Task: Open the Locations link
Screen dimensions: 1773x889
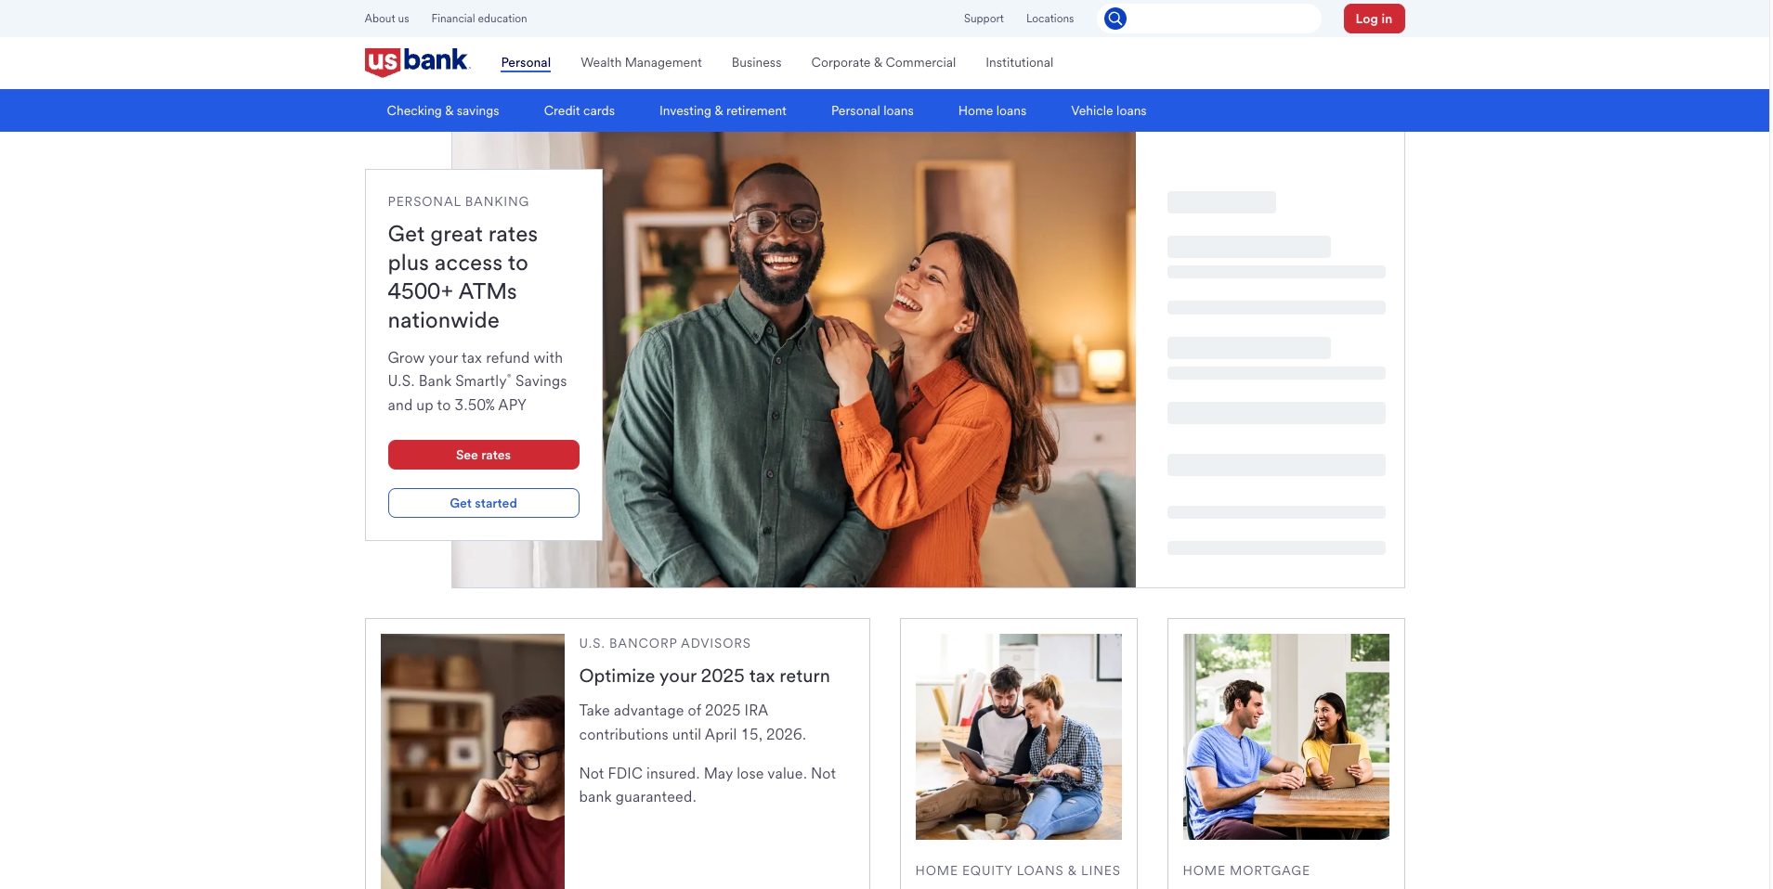Action: pos(1049,19)
